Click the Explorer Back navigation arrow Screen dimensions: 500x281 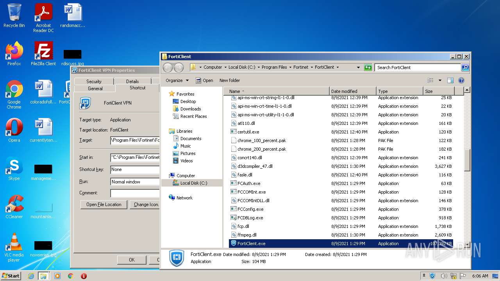pos(168,67)
